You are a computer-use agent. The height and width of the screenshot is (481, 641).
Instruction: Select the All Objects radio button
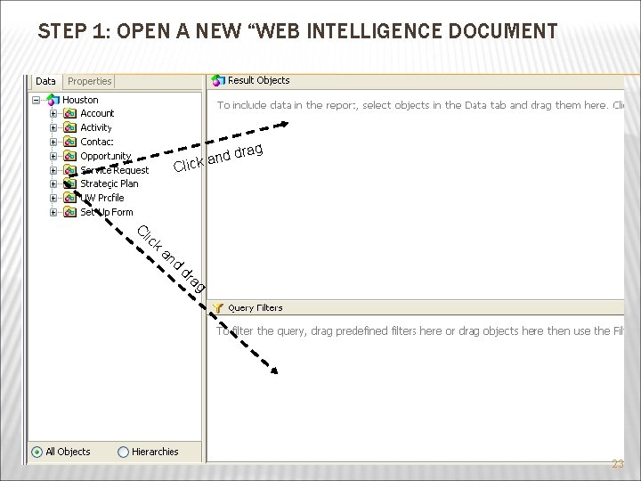(37, 452)
